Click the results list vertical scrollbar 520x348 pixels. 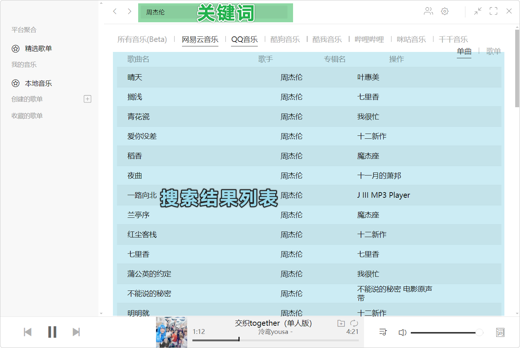[517, 69]
